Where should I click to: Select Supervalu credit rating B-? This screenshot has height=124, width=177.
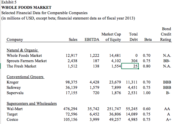(x=168, y=93)
